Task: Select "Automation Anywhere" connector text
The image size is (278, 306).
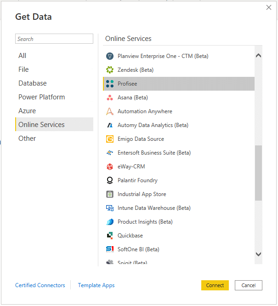Action: [x=145, y=111]
